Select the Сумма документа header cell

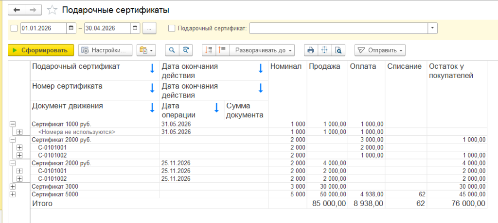click(246, 110)
